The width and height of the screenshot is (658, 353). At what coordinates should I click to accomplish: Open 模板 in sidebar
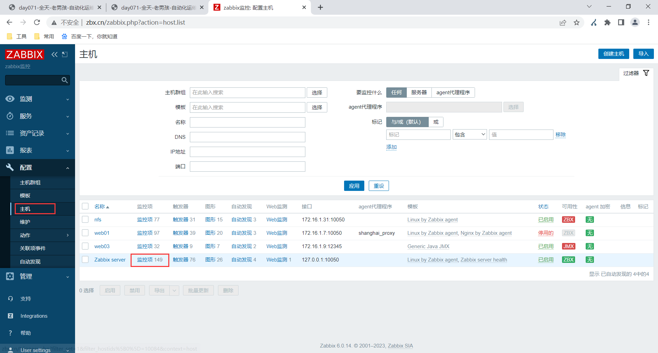tap(42, 196)
